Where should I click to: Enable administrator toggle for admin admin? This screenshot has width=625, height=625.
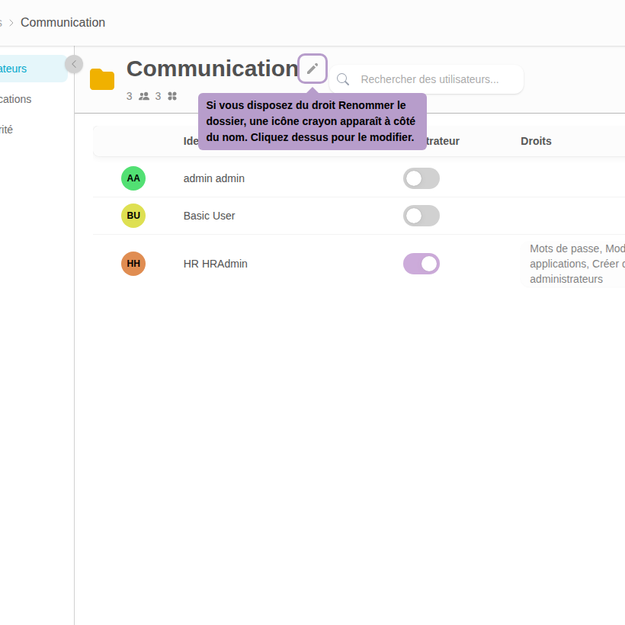coord(421,178)
